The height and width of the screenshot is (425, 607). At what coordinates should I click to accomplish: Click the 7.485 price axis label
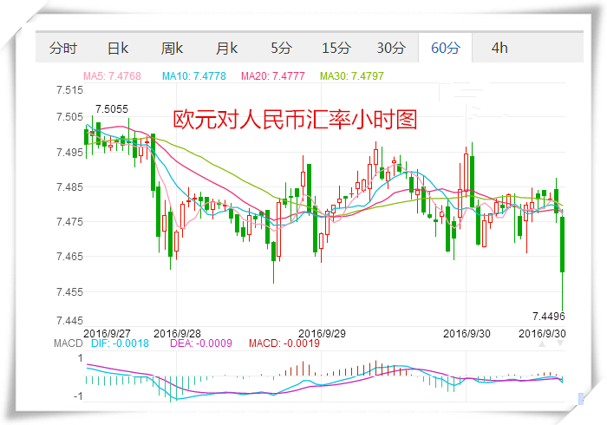(69, 187)
